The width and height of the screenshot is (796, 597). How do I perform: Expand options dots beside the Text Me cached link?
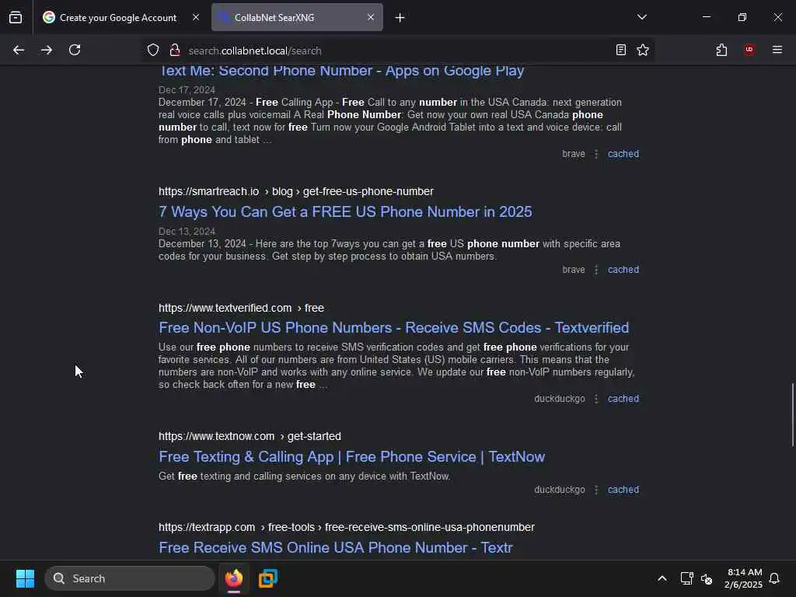pyautogui.click(x=596, y=154)
